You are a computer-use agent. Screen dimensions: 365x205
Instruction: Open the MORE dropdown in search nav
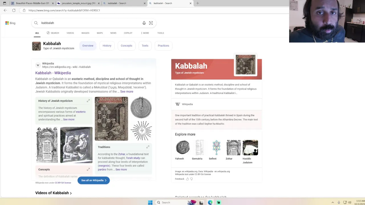pos(145,33)
